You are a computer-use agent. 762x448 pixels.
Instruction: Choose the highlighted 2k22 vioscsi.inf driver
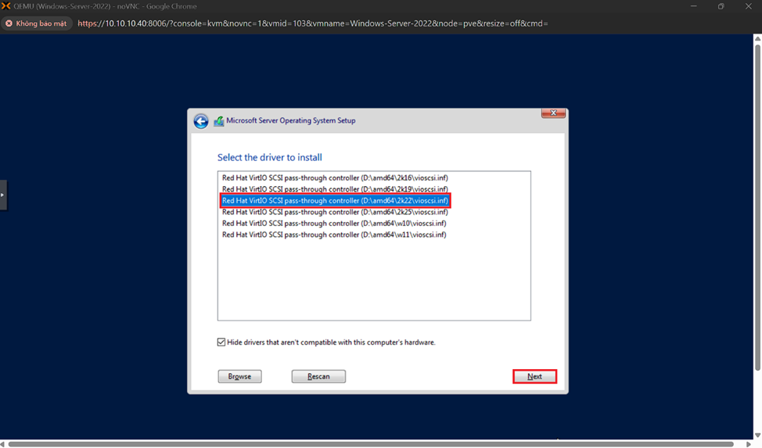pos(335,201)
